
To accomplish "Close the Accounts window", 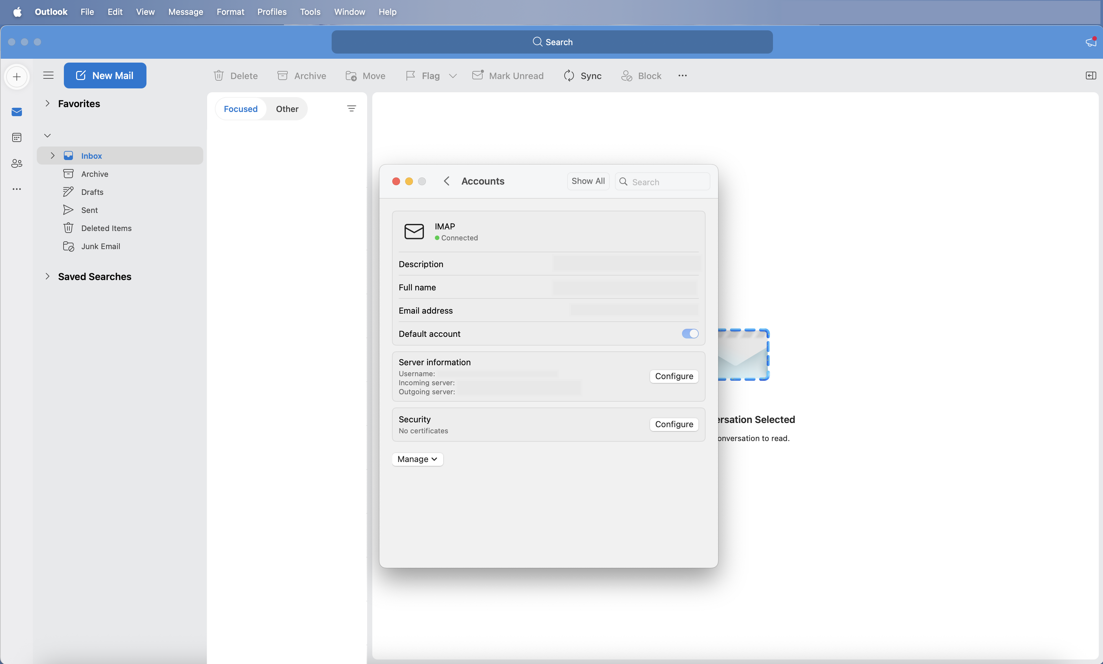I will click(396, 181).
